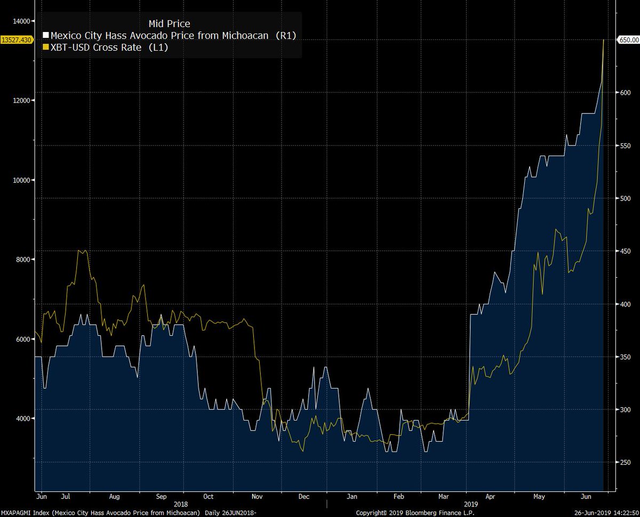Click the 600 right axis label
The image size is (640, 517).
(x=625, y=93)
